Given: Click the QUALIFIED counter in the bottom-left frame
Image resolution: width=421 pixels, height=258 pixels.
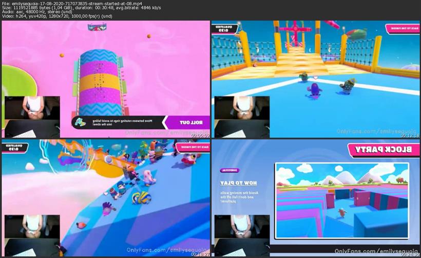Looking at the screenshot, I should pos(13,148).
